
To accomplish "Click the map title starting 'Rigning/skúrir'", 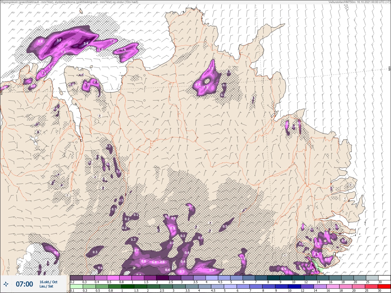I will pos(69,2).
